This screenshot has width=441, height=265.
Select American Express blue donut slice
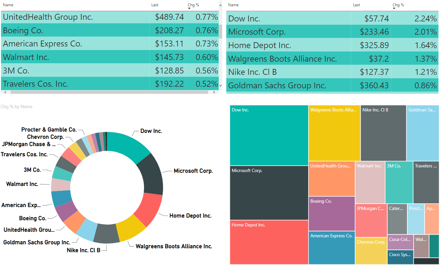[x=60, y=198]
